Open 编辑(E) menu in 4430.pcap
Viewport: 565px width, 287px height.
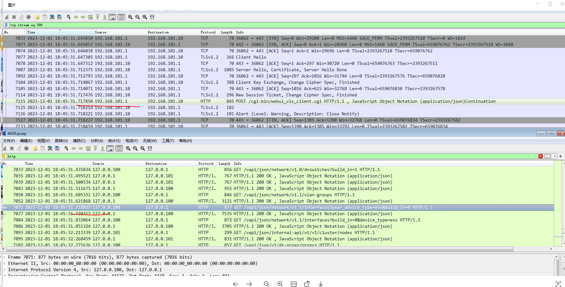[26, 141]
